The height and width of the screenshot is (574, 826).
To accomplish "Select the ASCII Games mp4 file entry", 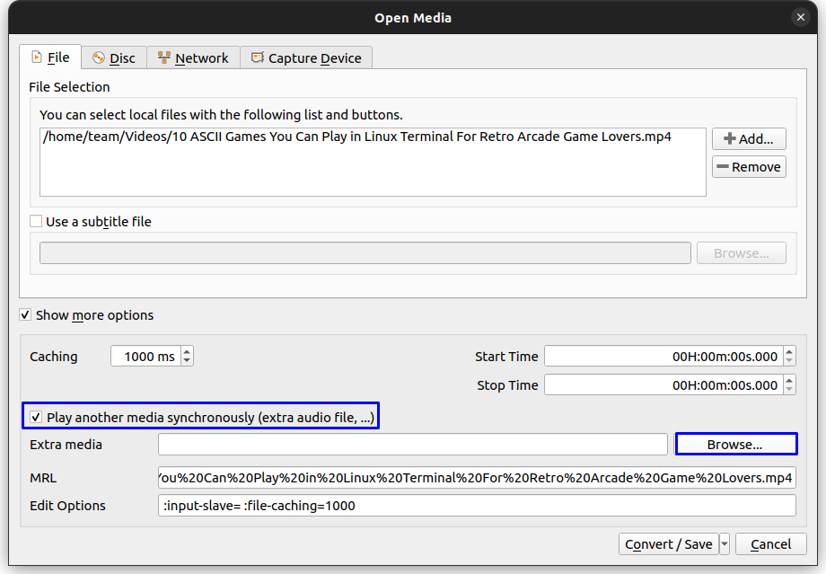I will pos(356,137).
